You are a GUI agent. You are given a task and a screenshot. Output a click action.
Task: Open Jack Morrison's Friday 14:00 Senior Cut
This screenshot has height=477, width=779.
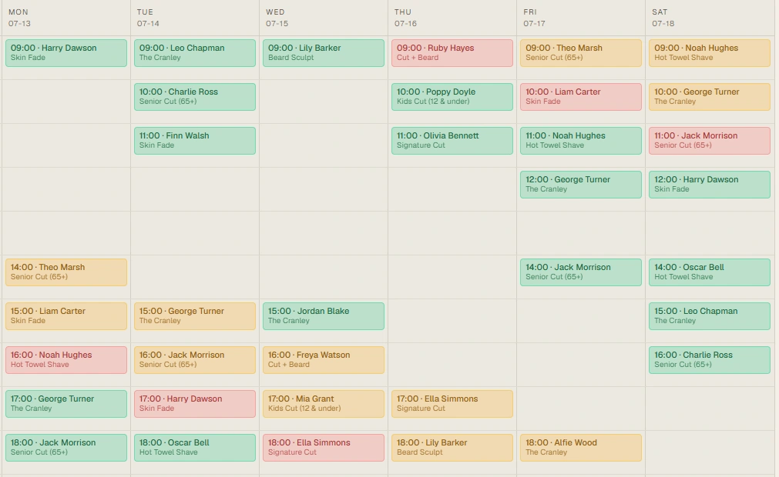click(581, 272)
